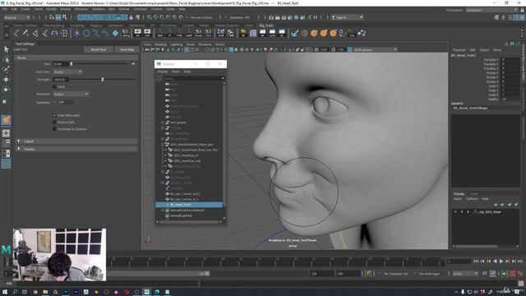This screenshot has width=526, height=296.
Task: Click the crossed-grid constraint shelf icon
Action: coord(64,33)
